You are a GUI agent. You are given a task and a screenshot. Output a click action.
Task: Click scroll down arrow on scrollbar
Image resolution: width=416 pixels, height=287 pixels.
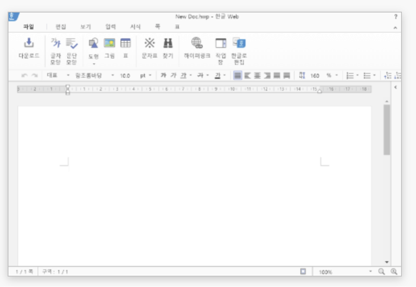click(x=387, y=262)
